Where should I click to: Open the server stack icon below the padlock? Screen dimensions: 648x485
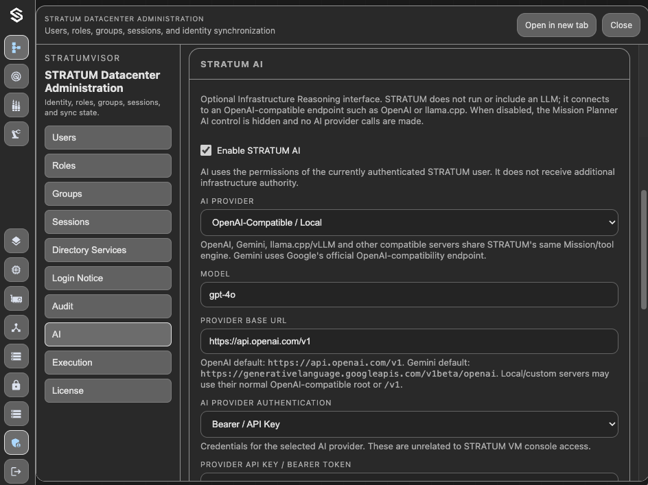click(16, 414)
